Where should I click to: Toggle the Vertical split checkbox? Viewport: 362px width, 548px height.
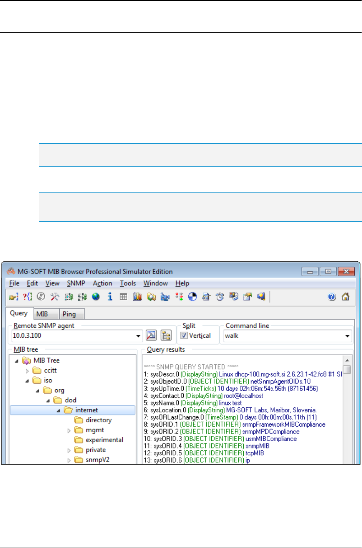pos(184,335)
